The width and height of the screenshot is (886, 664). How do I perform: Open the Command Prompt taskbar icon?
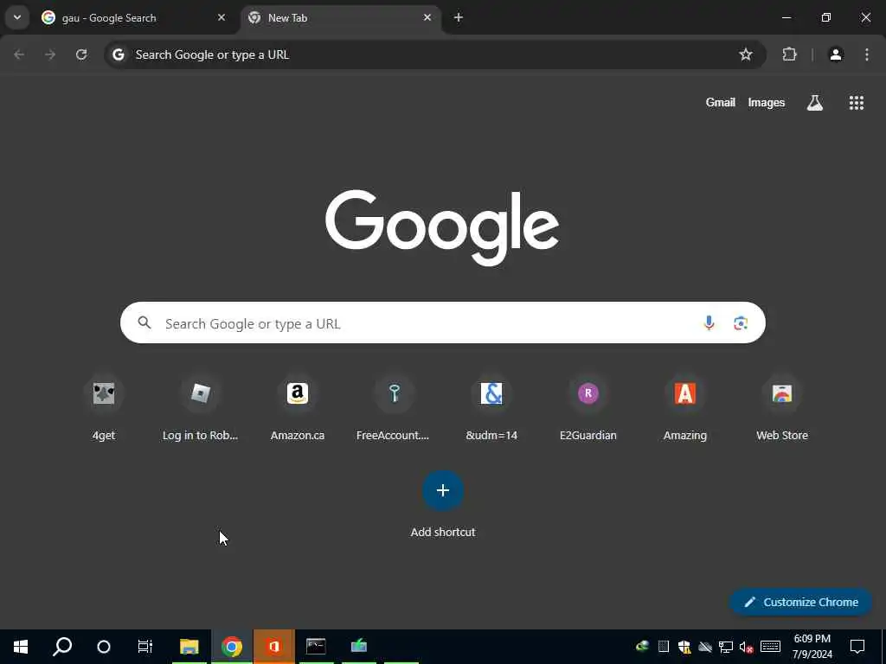tap(316, 646)
